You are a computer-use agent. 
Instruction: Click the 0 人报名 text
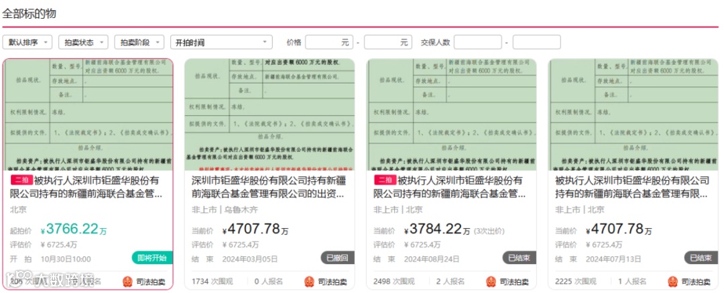(269, 282)
